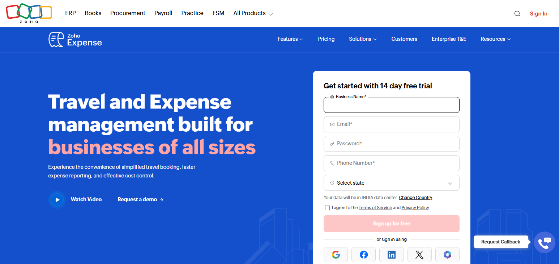Screen dimensions: 559x264
Task: Click the phone chat callback icon
Action: [x=544, y=242]
